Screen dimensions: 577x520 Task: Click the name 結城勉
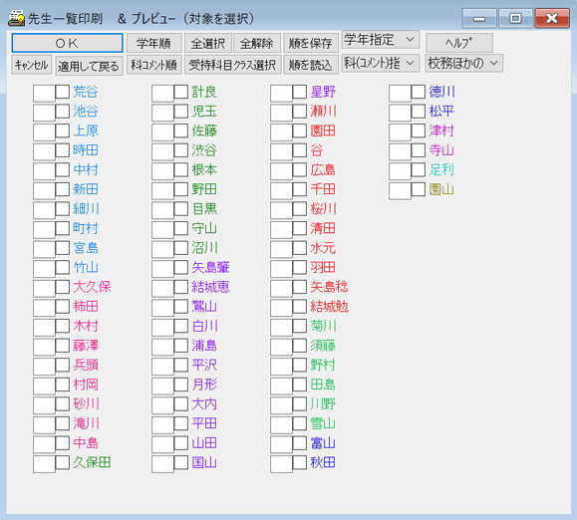[x=329, y=307]
